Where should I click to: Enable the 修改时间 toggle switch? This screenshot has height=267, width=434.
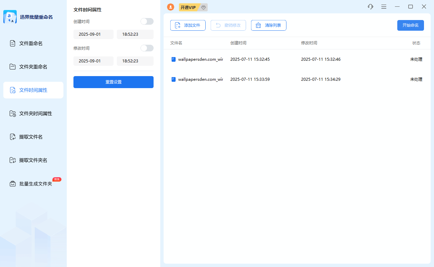147,48
